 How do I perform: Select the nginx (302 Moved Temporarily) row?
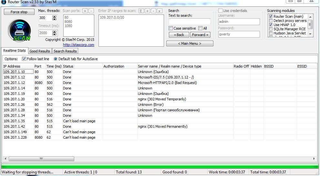click(160, 99)
